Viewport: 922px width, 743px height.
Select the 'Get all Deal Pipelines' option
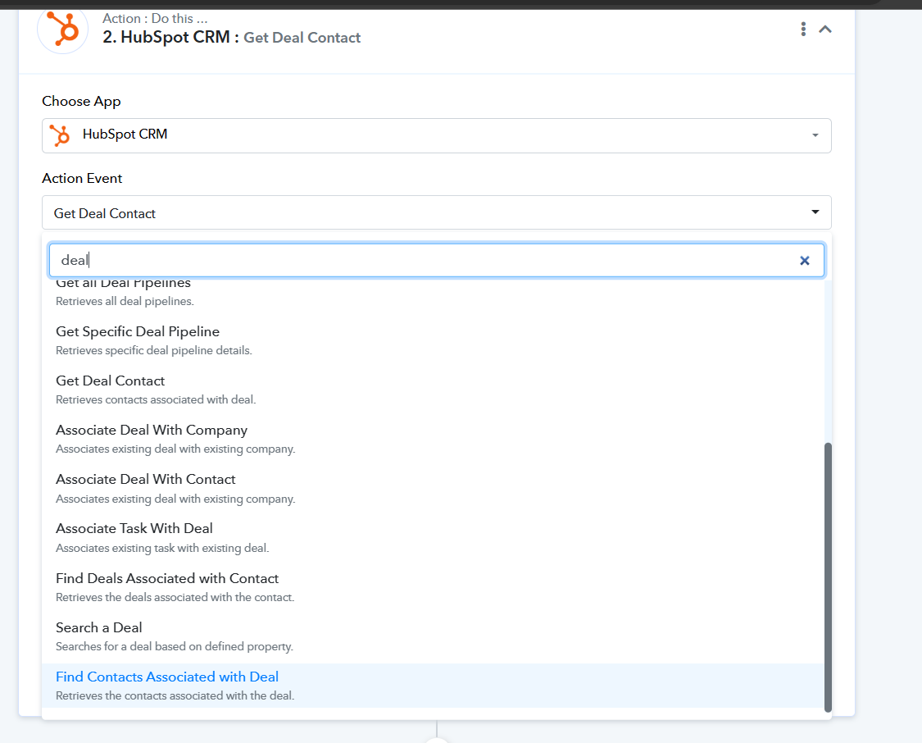[433, 294]
